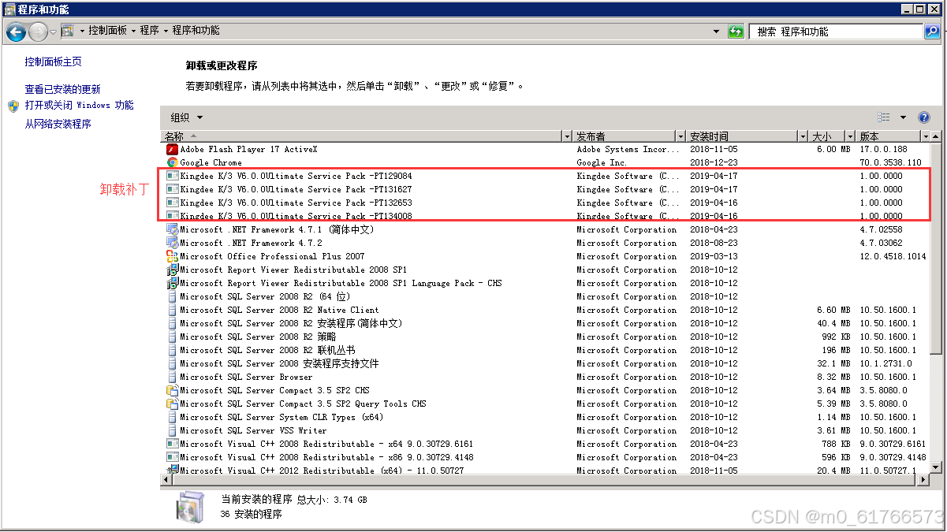Sort by the 大小 column header
Image resolution: width=947 pixels, height=532 pixels.
[x=826, y=136]
